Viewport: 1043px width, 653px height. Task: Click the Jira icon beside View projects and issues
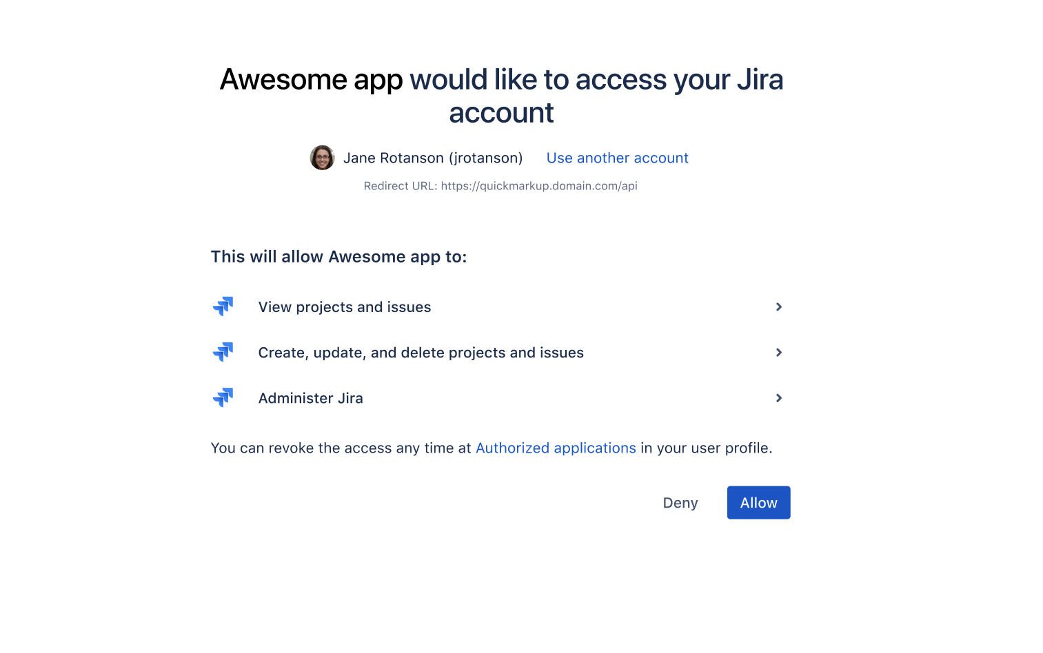pos(223,307)
